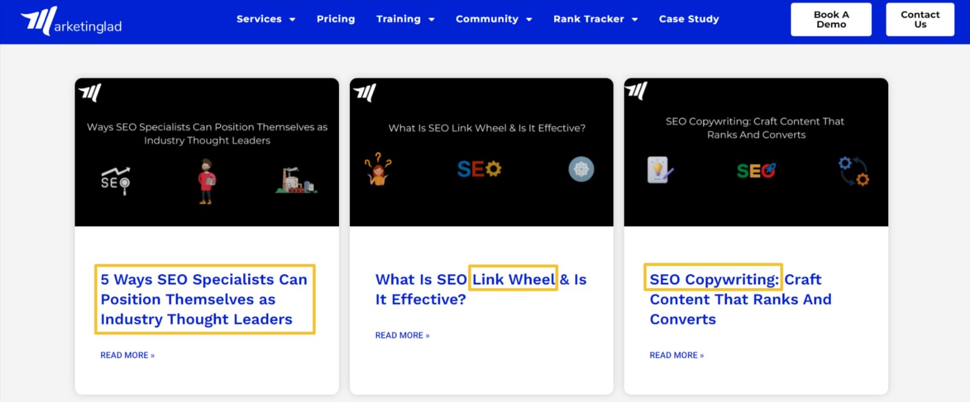Image resolution: width=970 pixels, height=402 pixels.
Task: Click the small logo on the Thought Leaders thumbnail
Action: (x=90, y=93)
